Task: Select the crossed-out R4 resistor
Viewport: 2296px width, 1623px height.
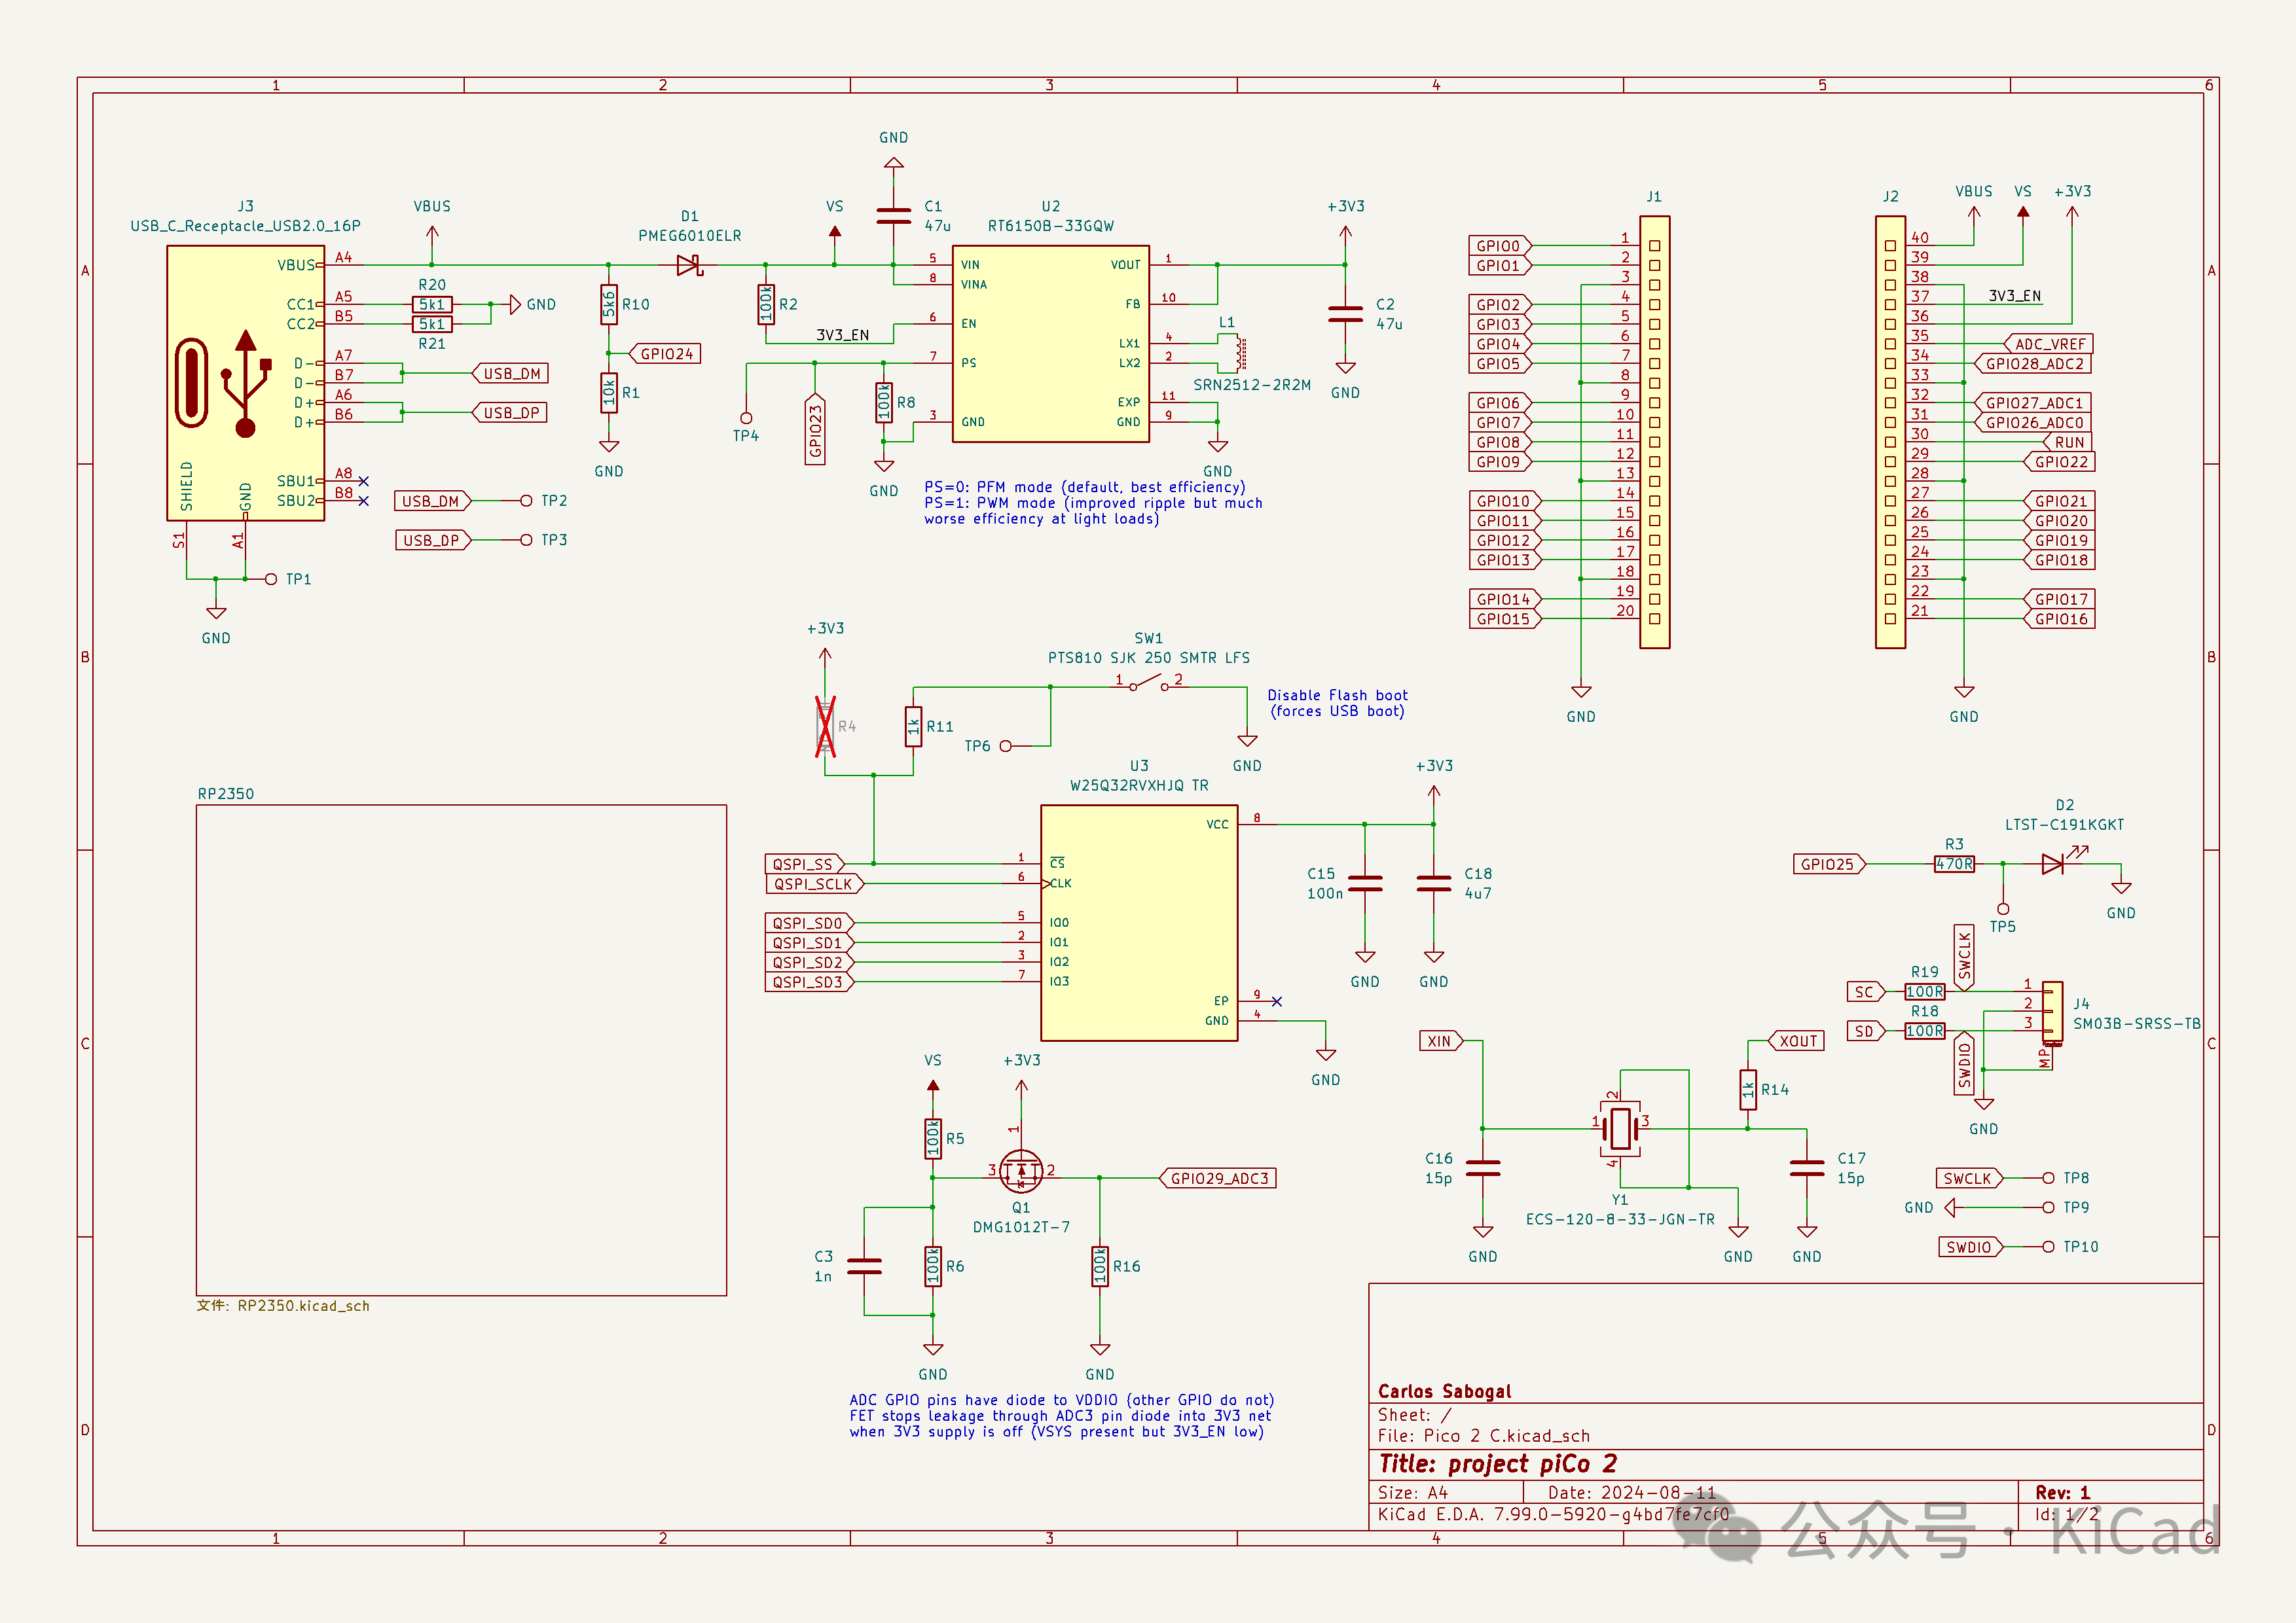Action: click(x=825, y=726)
